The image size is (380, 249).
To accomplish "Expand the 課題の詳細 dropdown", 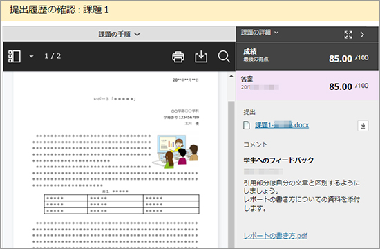I will (x=260, y=33).
